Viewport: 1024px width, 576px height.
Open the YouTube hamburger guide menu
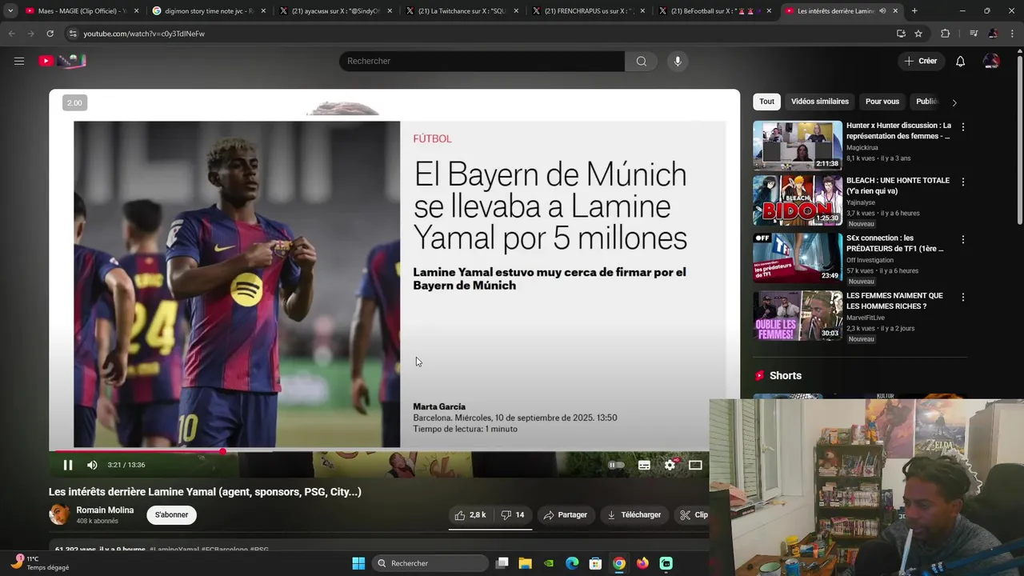tap(19, 61)
